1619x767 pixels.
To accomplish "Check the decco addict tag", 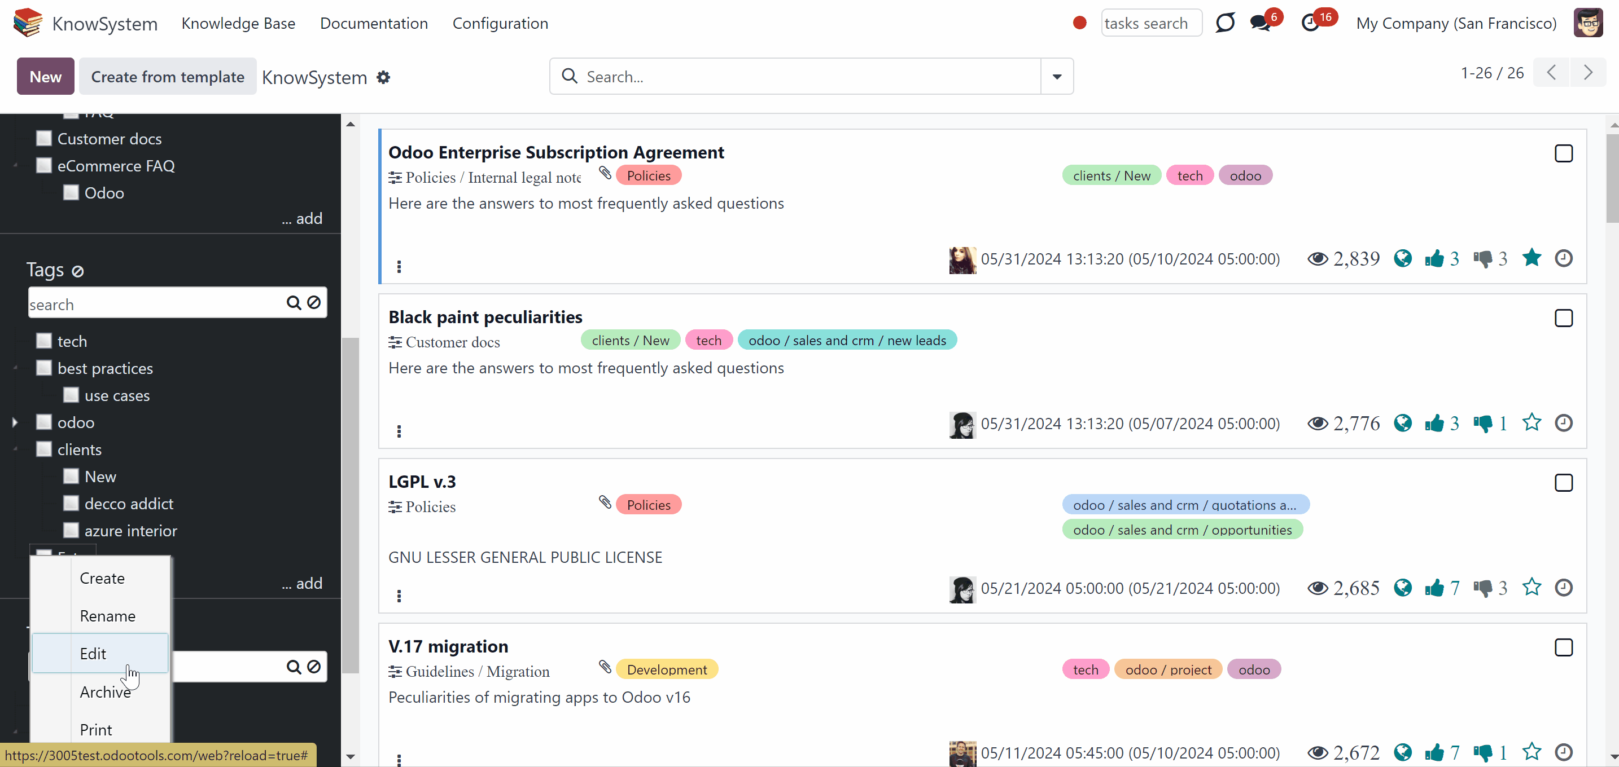I will coord(71,504).
